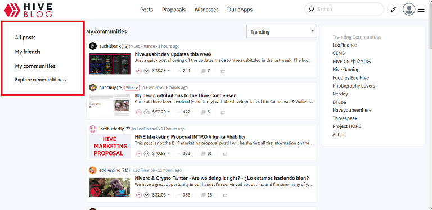Click eddiespino's avatar picture

coord(93,170)
